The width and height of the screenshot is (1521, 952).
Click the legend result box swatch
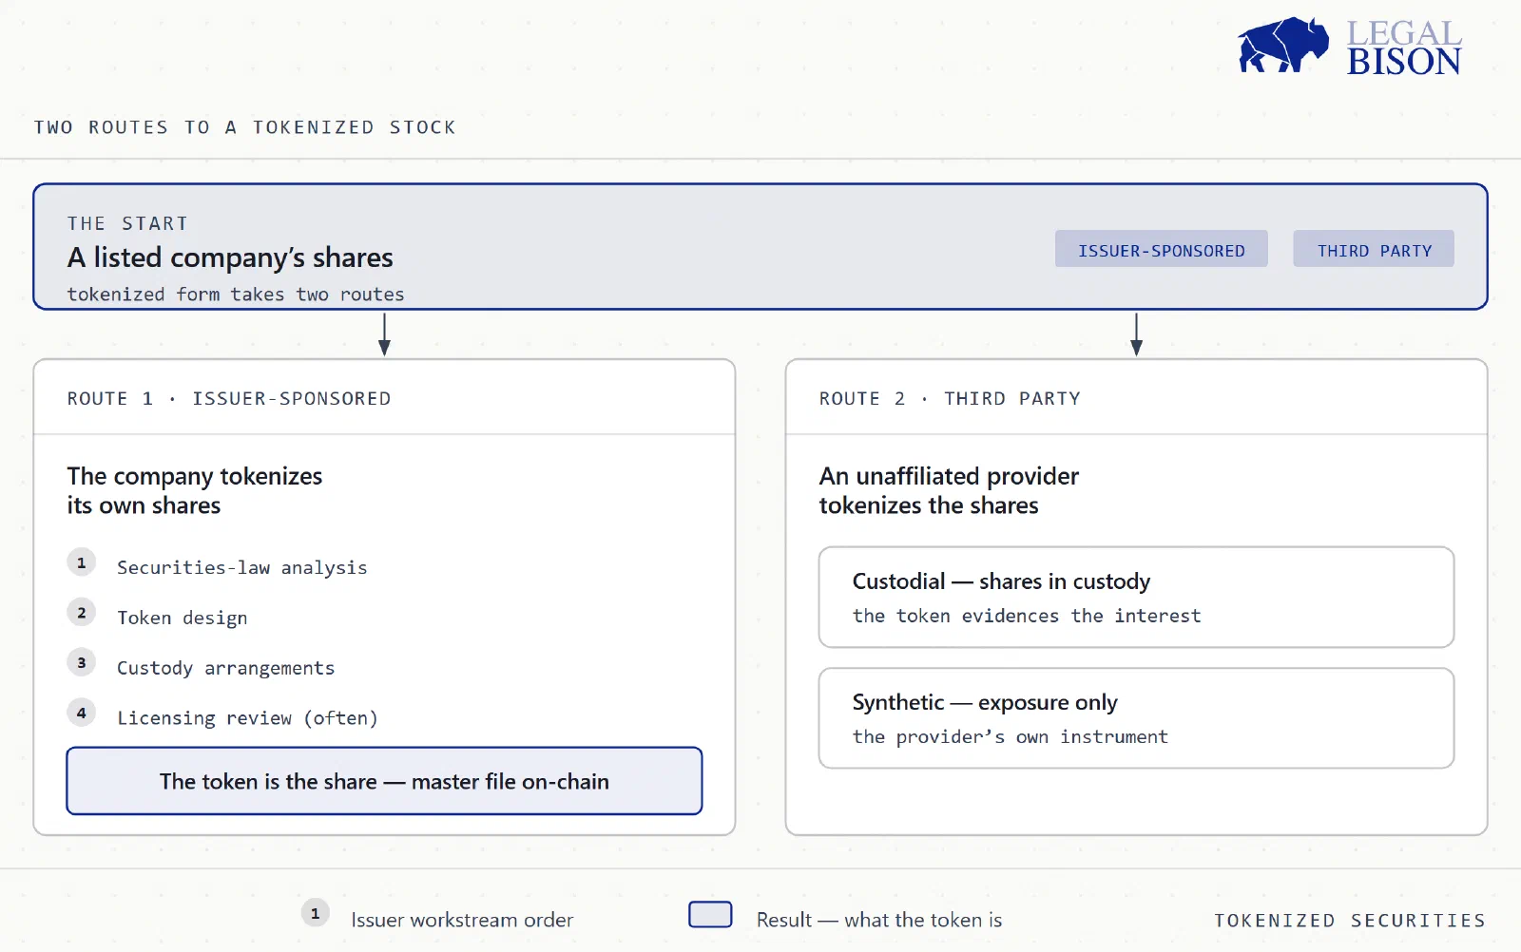(710, 914)
